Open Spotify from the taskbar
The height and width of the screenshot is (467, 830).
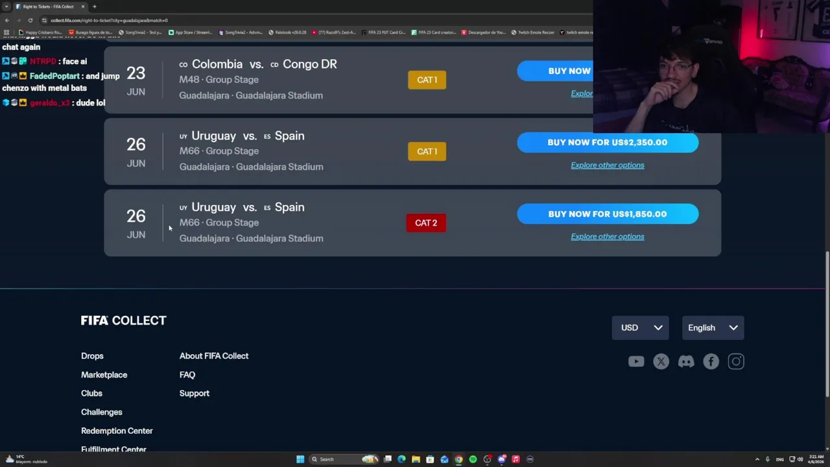[x=473, y=459]
